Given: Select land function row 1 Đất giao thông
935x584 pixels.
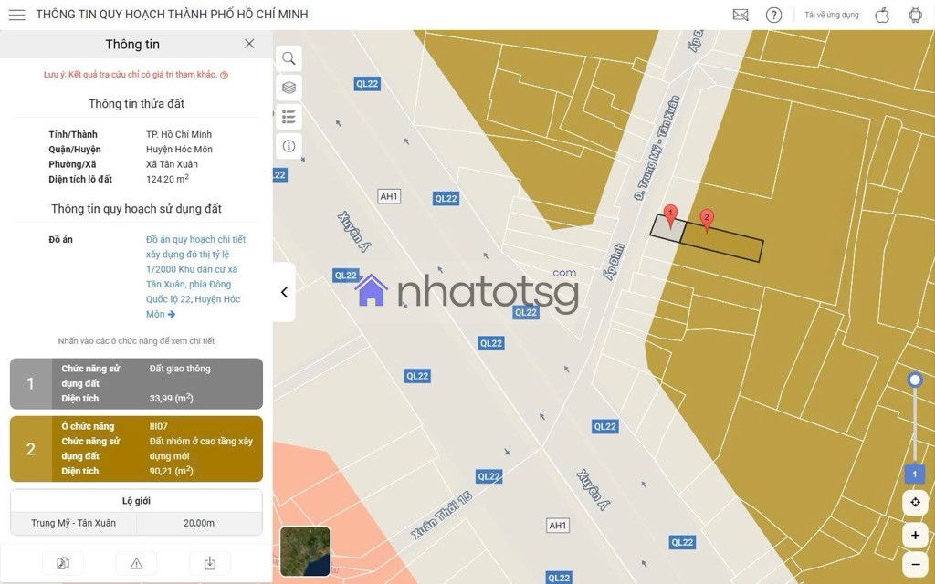Looking at the screenshot, I should [136, 383].
